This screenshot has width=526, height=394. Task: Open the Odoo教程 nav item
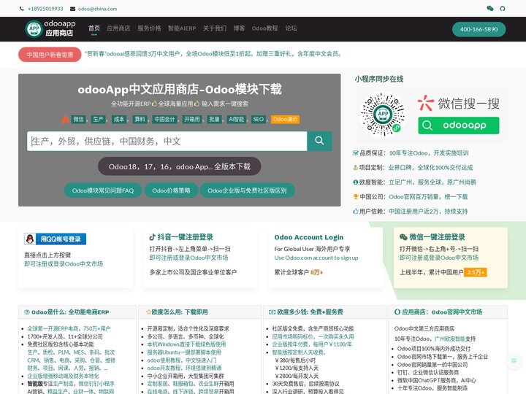click(264, 28)
